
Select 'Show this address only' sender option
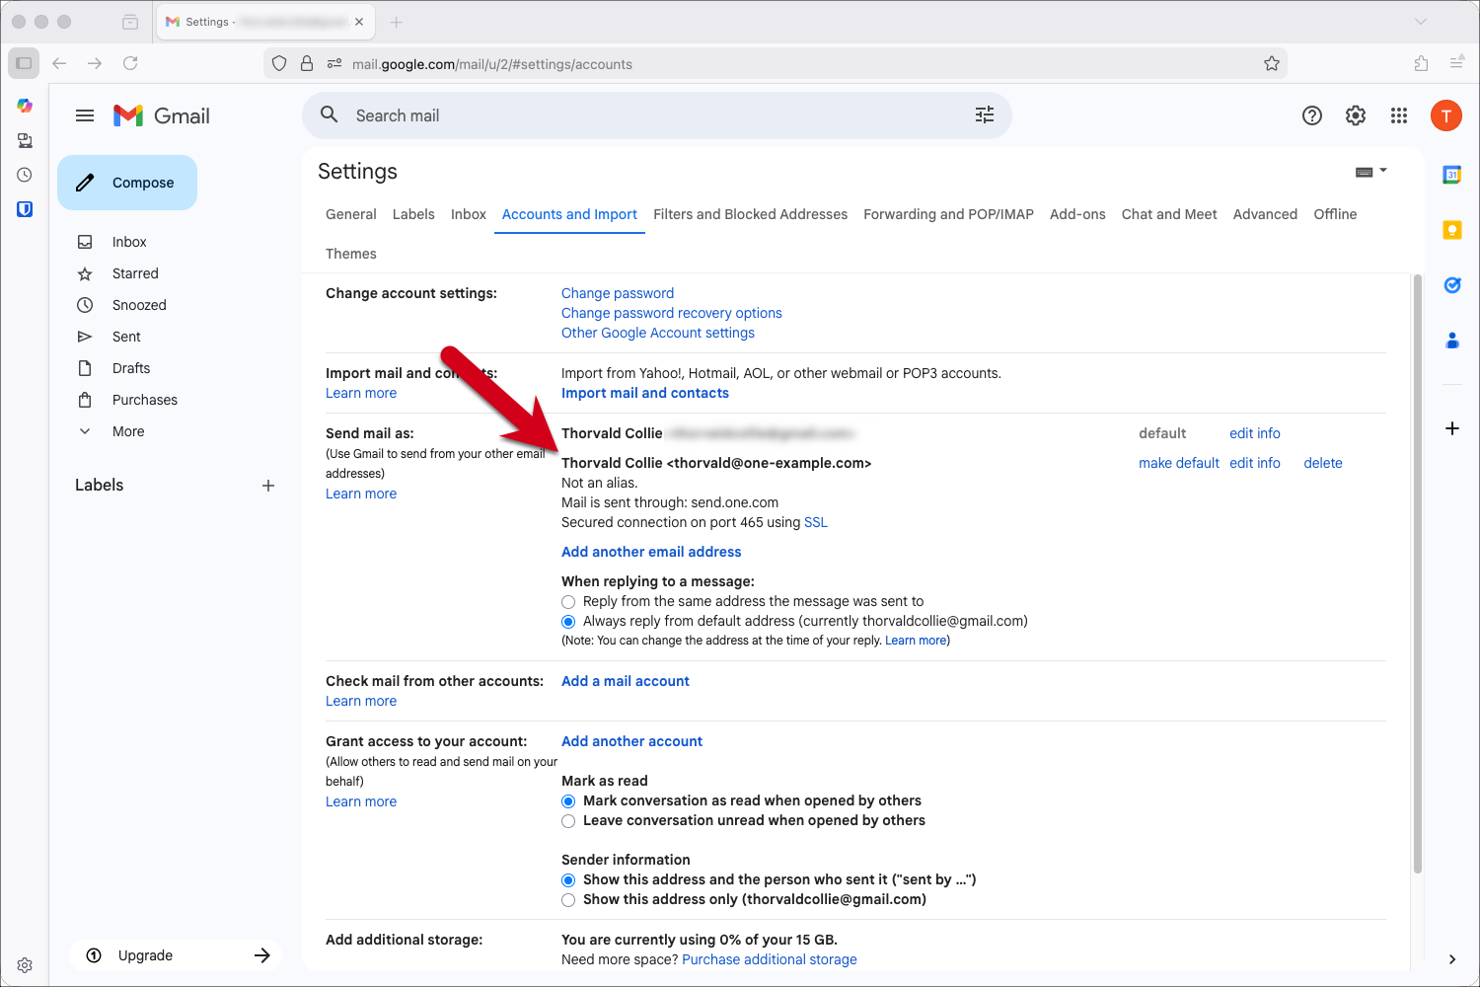click(x=567, y=899)
